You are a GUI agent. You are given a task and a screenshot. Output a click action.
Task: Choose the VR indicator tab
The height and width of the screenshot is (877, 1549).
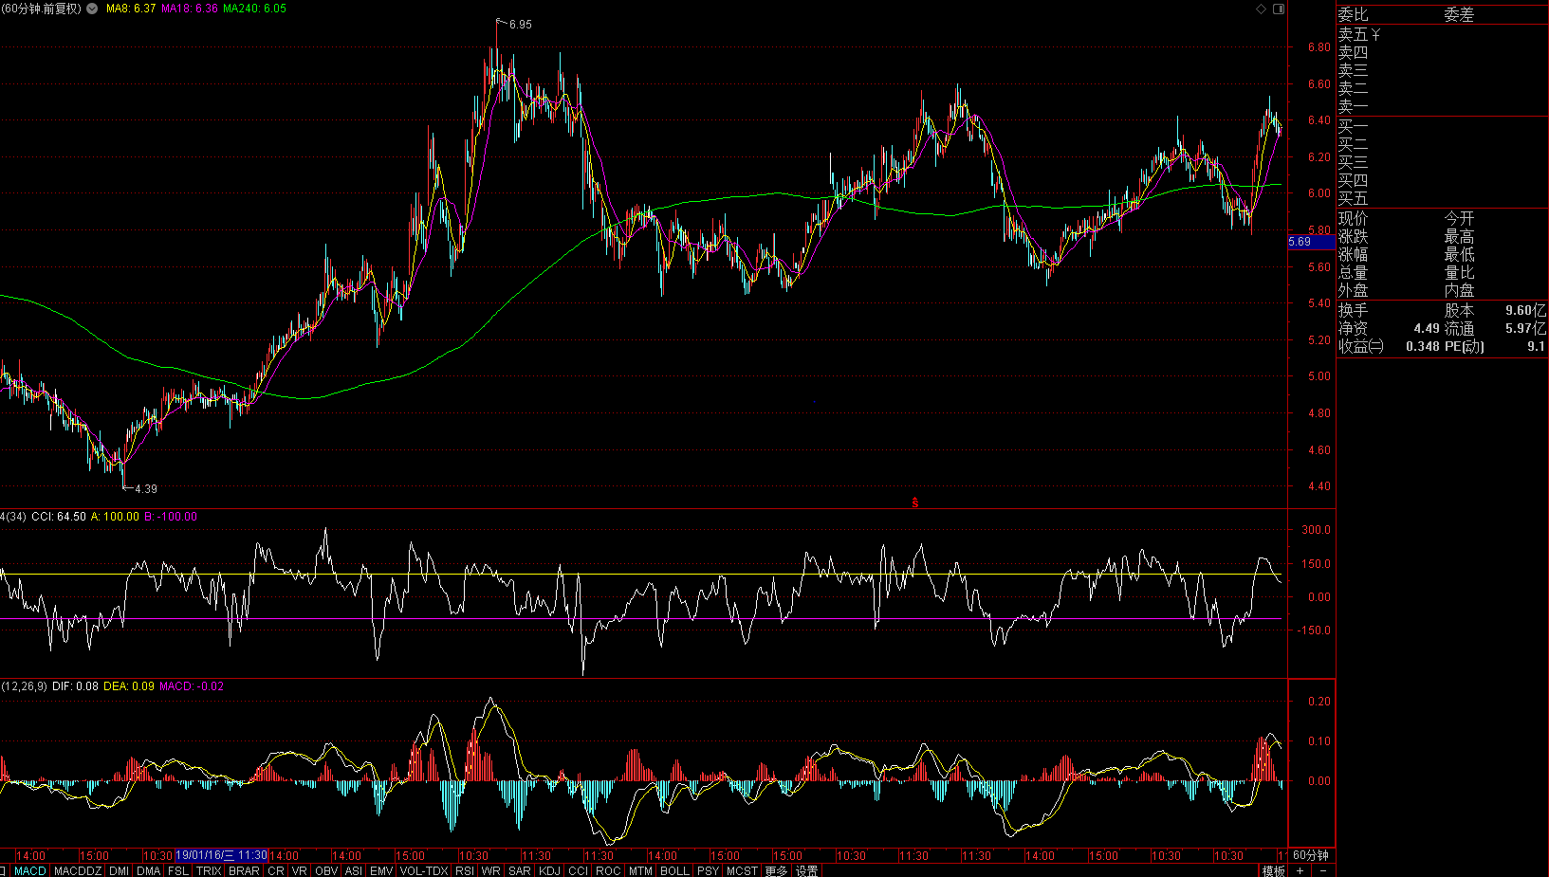(300, 870)
